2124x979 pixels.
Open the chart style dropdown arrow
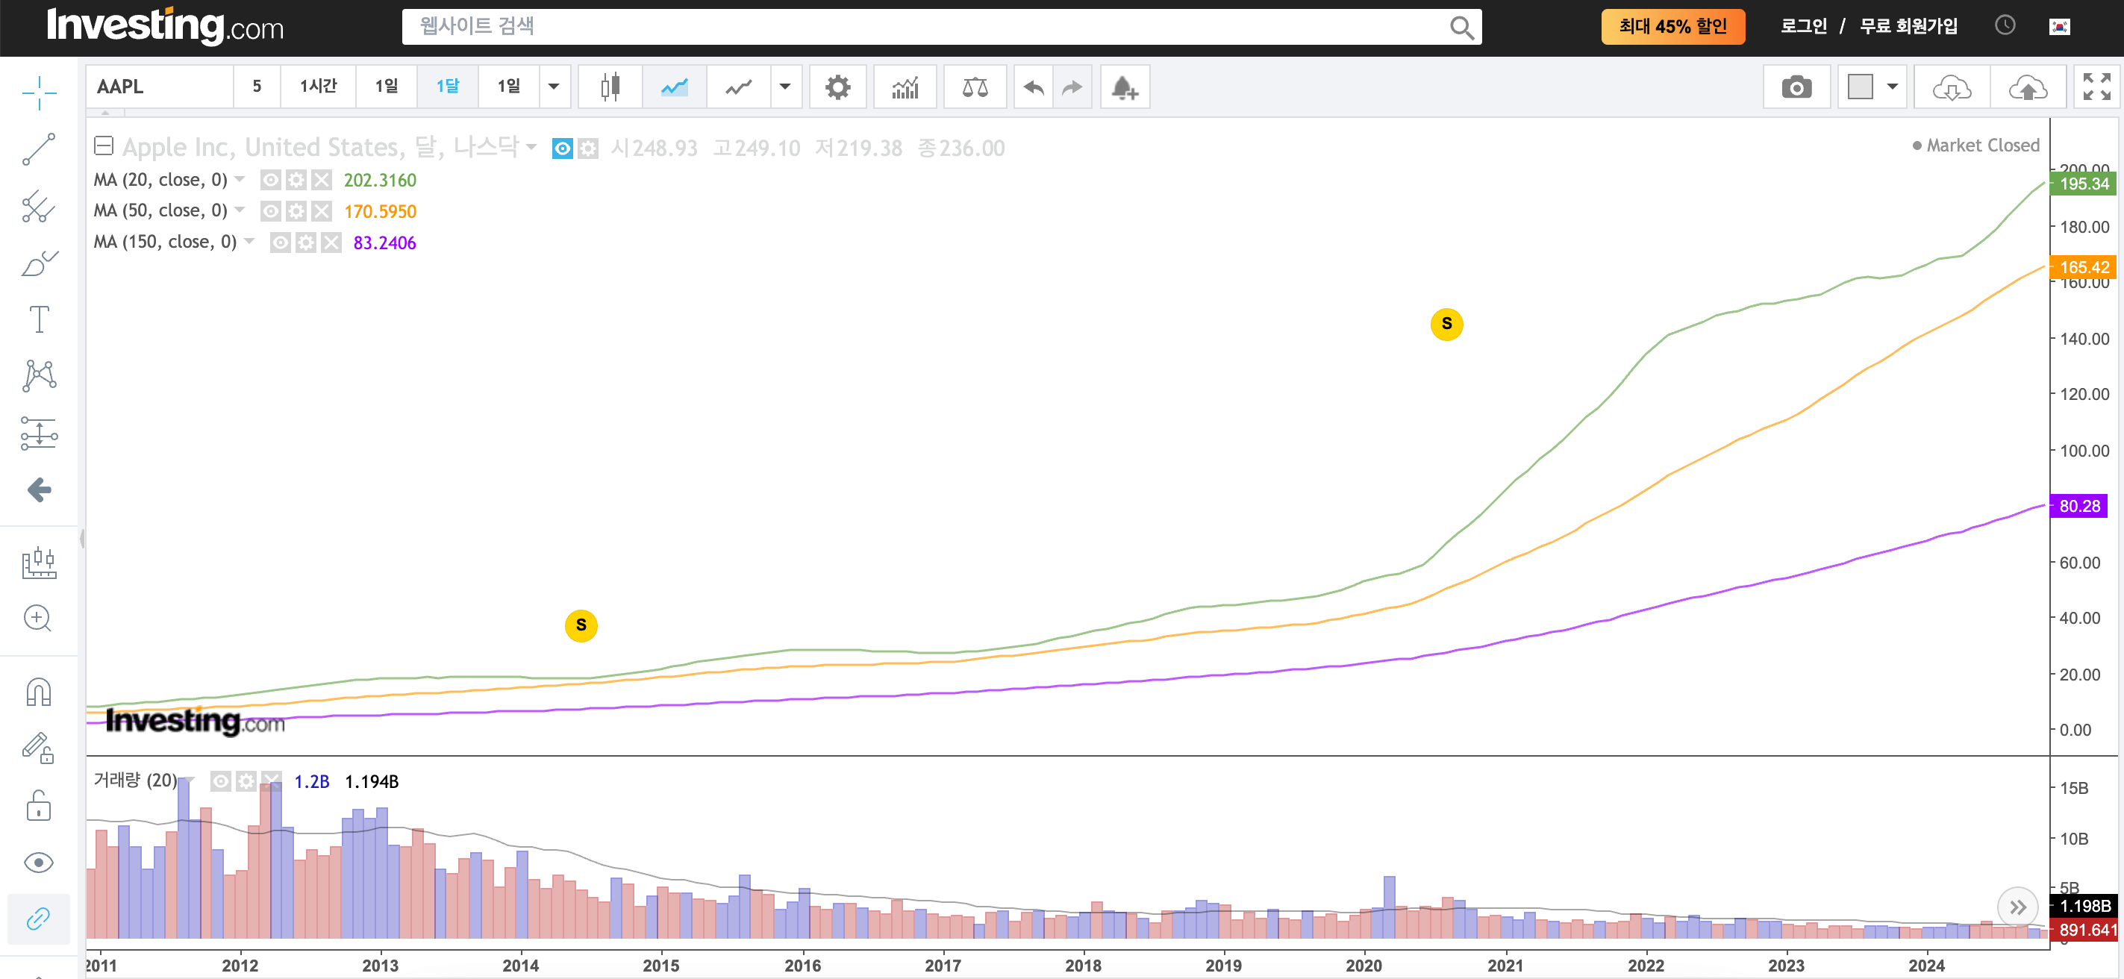[x=785, y=87]
